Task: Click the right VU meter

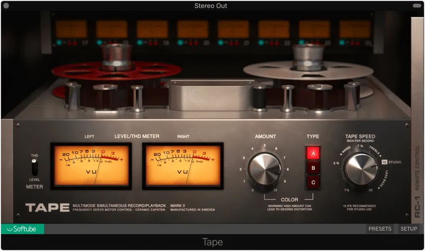Action: [183, 166]
